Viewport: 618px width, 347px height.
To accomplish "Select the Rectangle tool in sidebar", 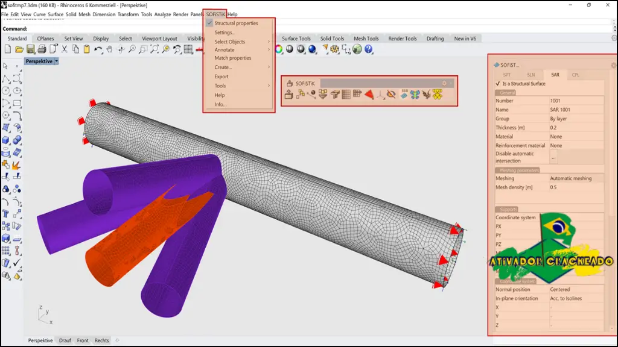I will (17, 104).
